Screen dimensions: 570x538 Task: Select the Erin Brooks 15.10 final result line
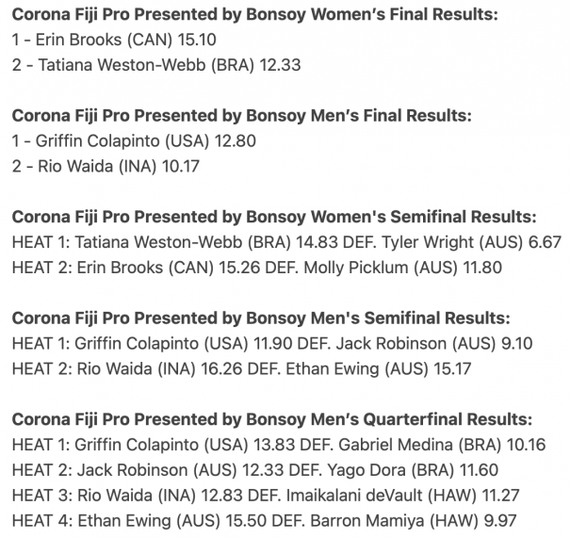[x=114, y=40]
